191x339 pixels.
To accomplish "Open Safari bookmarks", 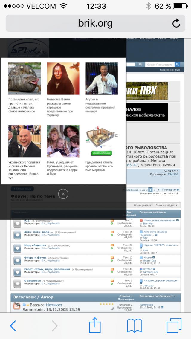I will (134, 325).
